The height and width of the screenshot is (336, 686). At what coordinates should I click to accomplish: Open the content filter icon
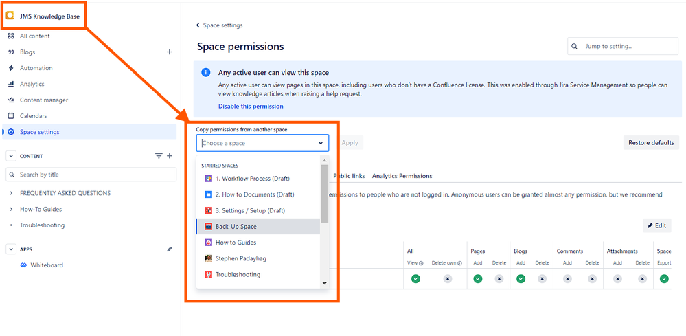tap(159, 156)
